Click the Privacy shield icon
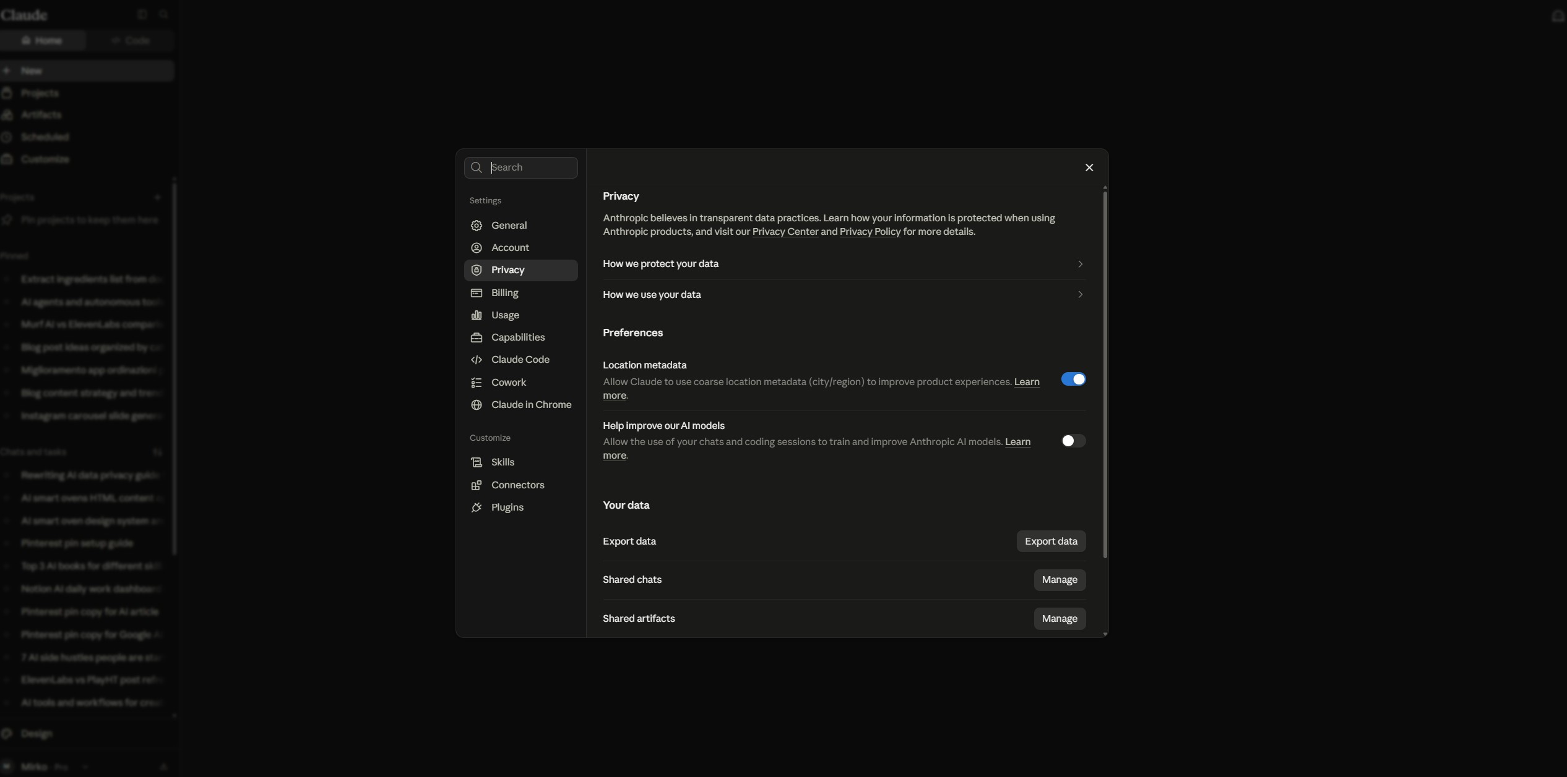Image resolution: width=1567 pixels, height=777 pixels. 476,270
